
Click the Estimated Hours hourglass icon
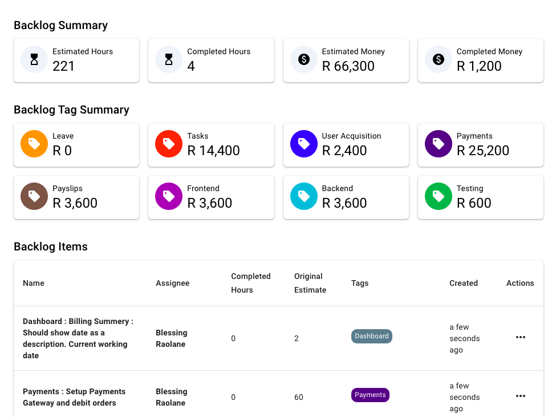click(x=34, y=59)
